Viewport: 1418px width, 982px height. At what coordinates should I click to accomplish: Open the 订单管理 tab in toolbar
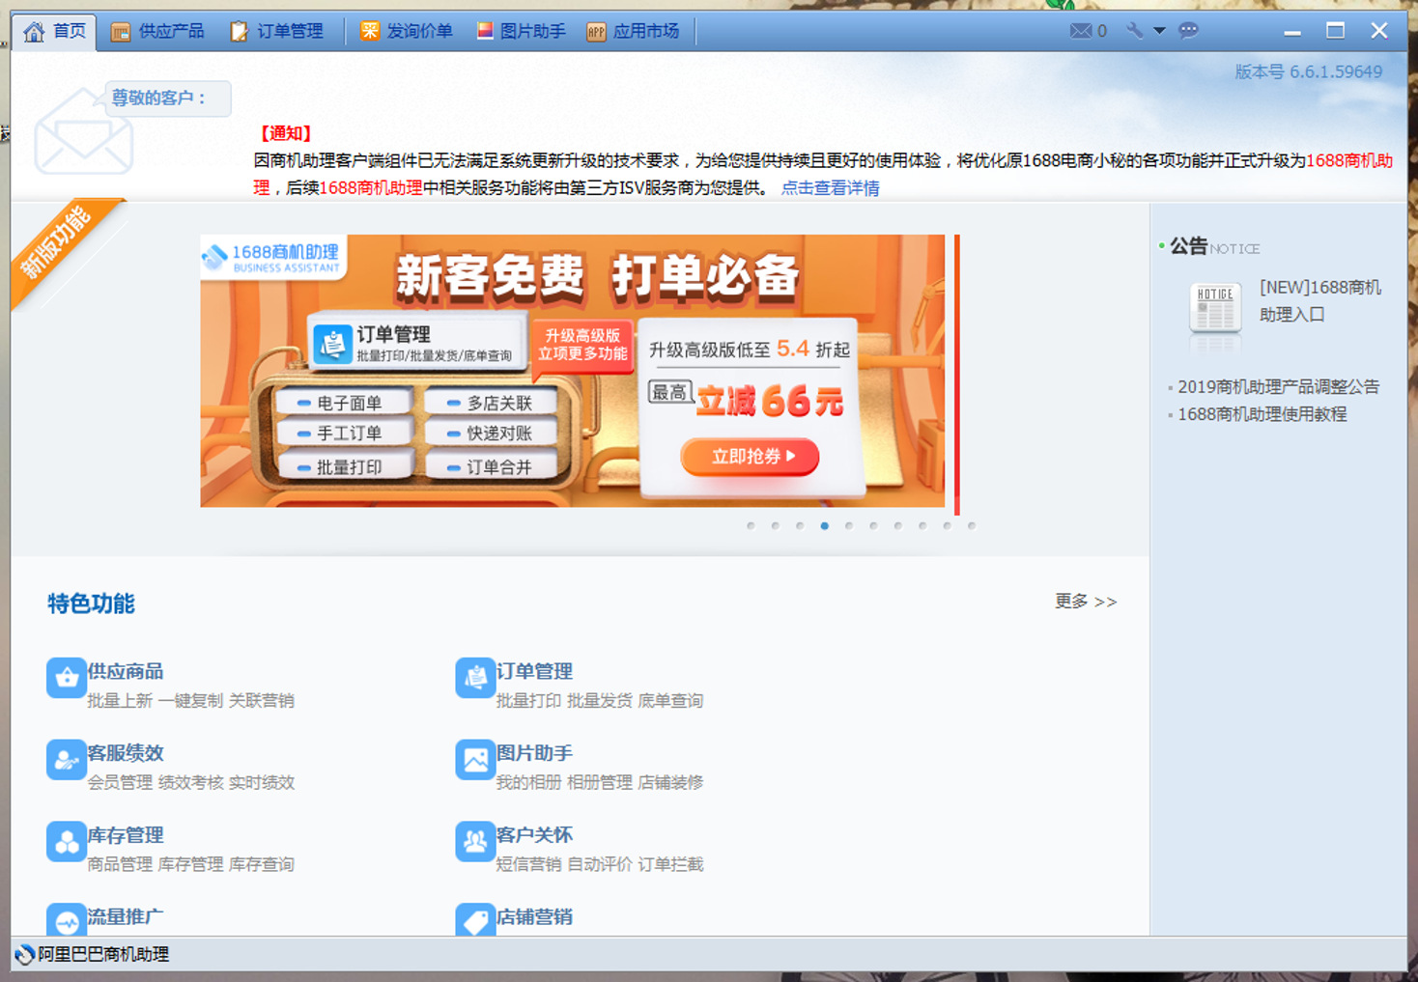click(276, 31)
